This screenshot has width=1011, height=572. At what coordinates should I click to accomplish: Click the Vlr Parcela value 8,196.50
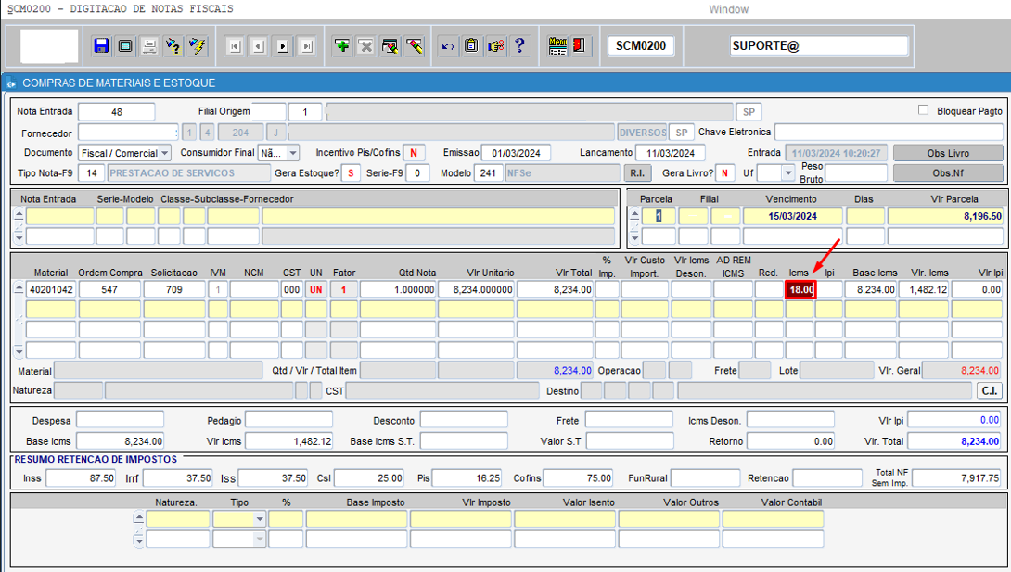(945, 216)
